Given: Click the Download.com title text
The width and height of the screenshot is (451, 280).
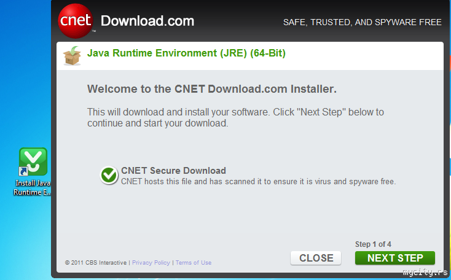Looking at the screenshot, I should tap(147, 21).
